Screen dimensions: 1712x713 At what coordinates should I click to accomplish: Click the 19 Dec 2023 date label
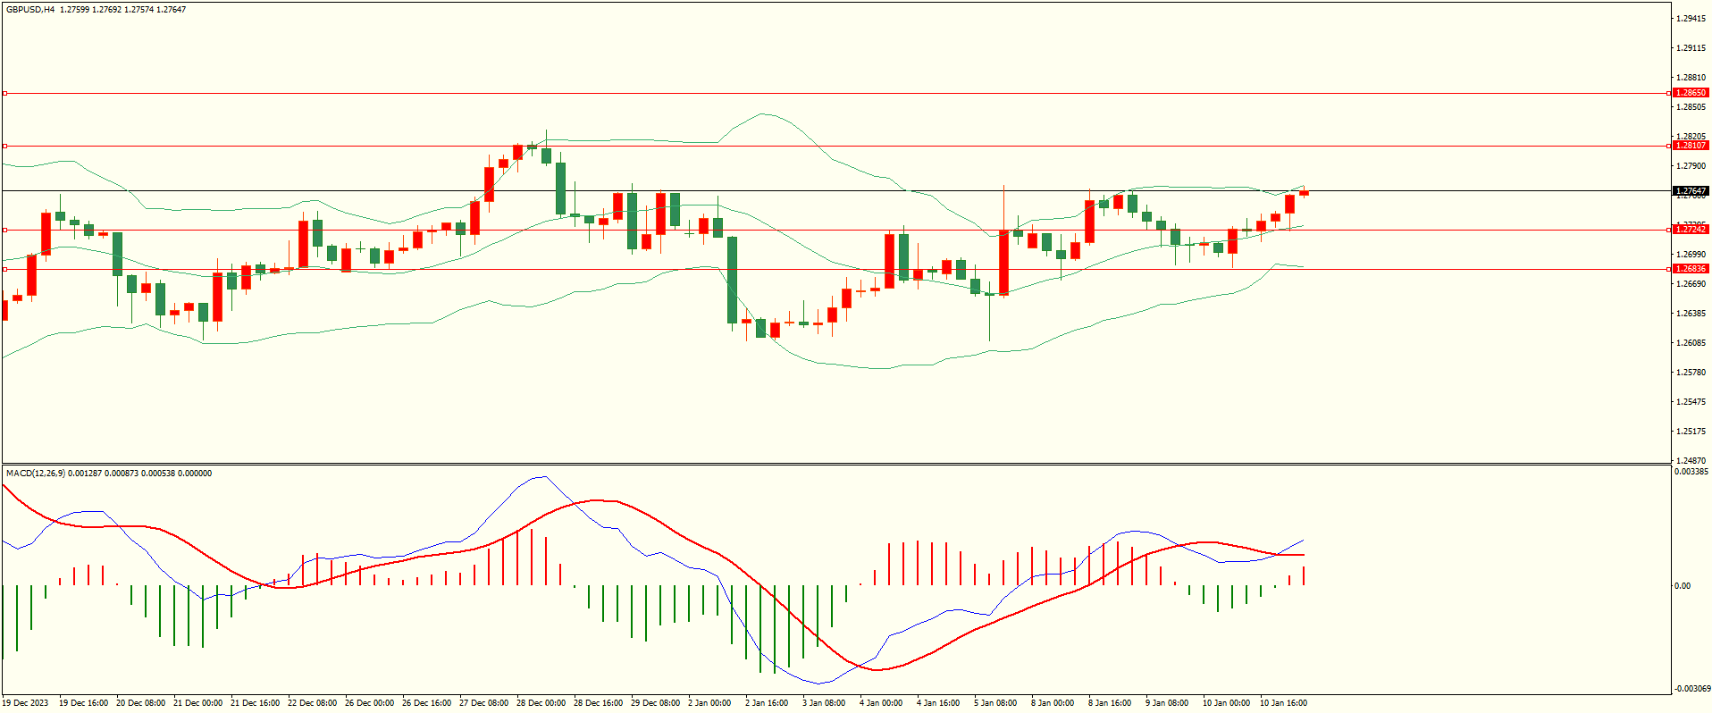(25, 703)
